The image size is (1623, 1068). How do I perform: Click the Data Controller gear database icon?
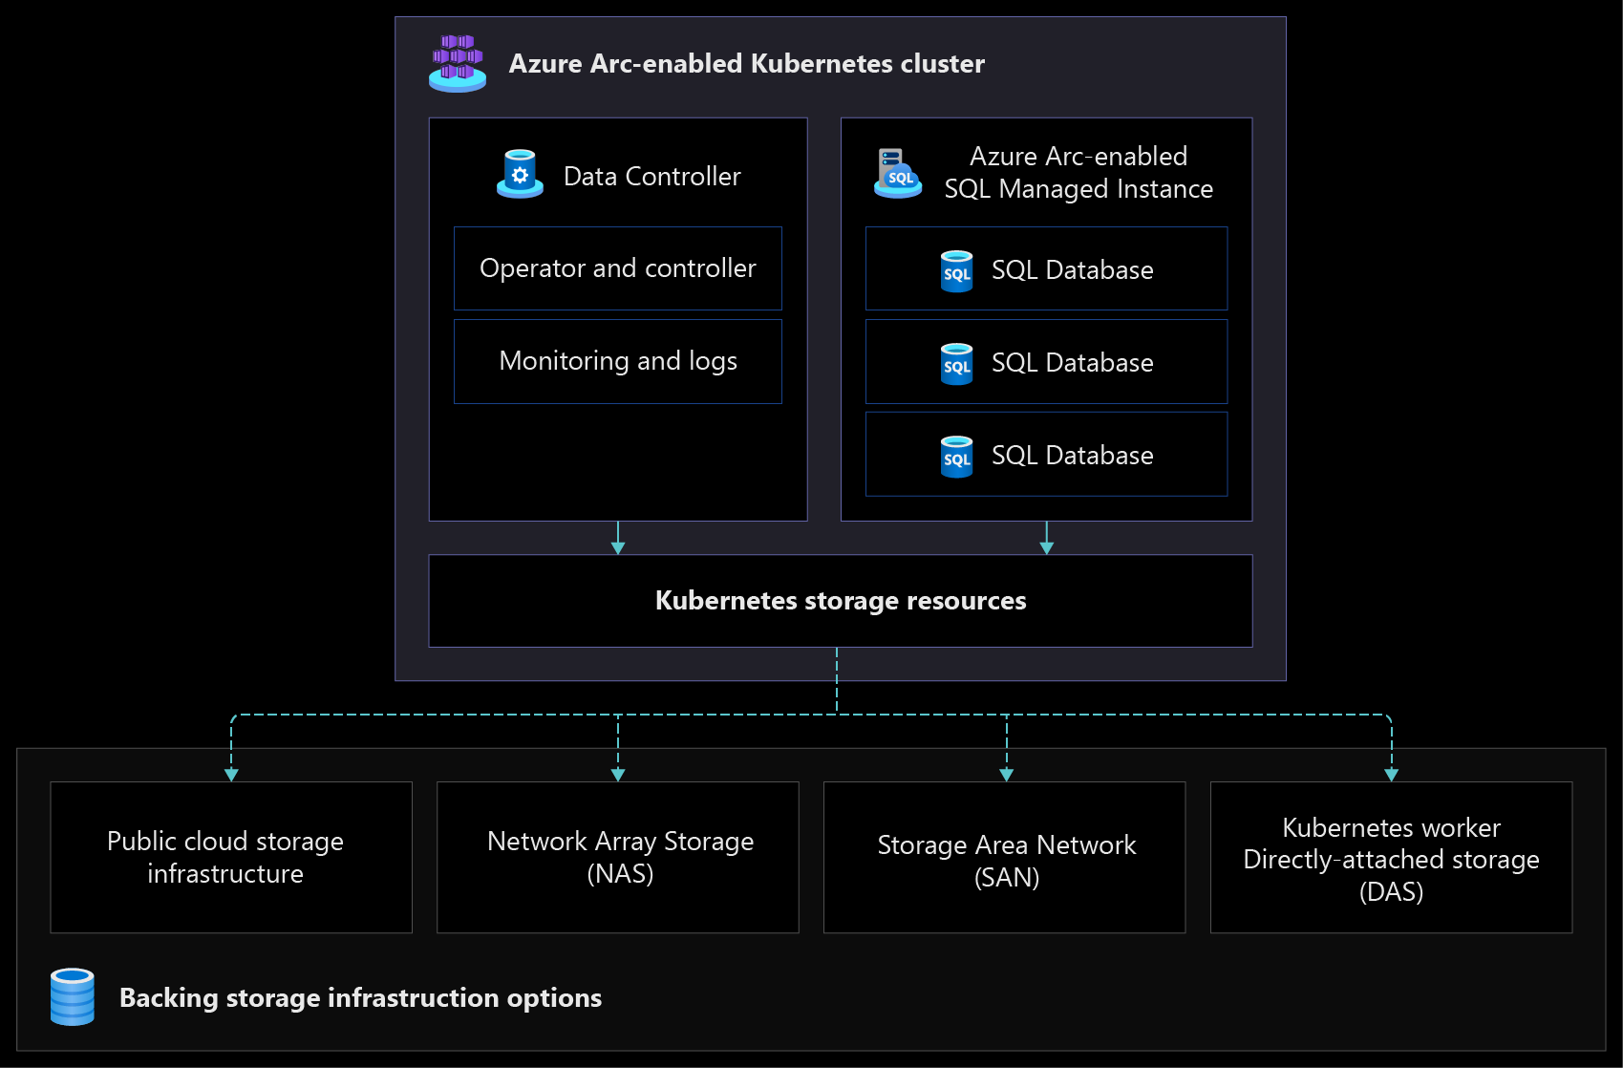tap(520, 174)
